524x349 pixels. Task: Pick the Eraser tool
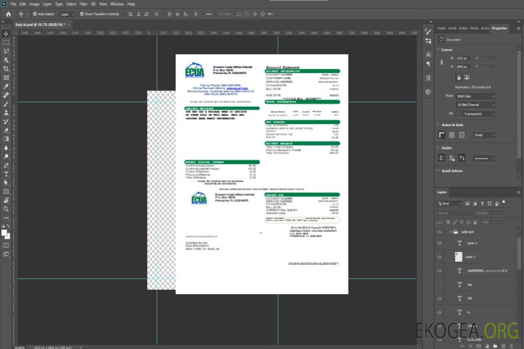coord(6,130)
